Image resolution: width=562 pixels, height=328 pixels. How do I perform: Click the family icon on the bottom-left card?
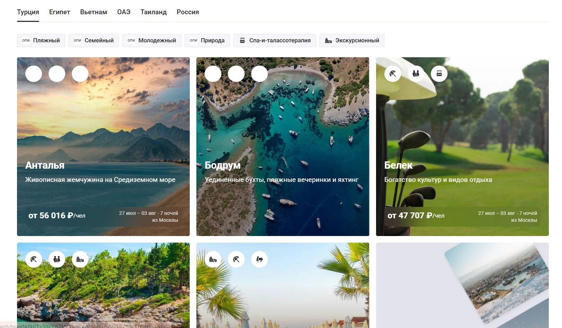tap(57, 259)
